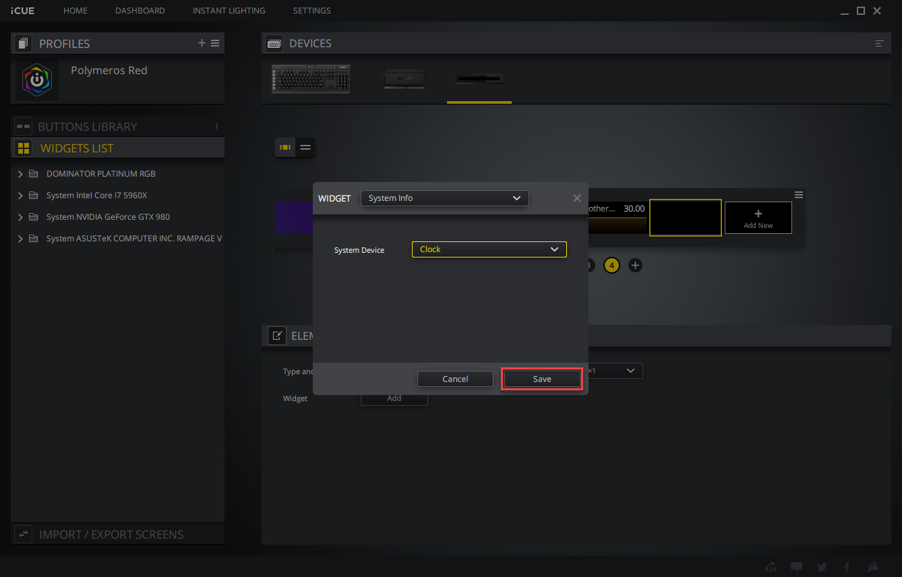This screenshot has height=577, width=902.
Task: Click the DOMINATOR PLATINUM RGB row label
Action: [101, 174]
